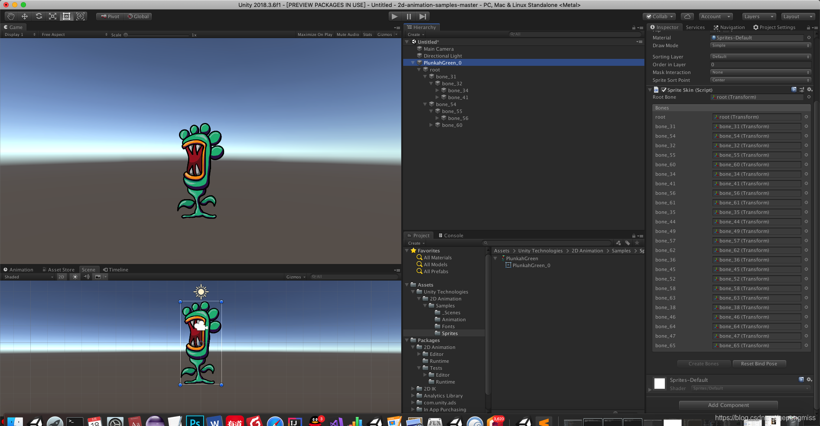Expand 2D IK package folder
The width and height of the screenshot is (820, 426).
coord(413,389)
